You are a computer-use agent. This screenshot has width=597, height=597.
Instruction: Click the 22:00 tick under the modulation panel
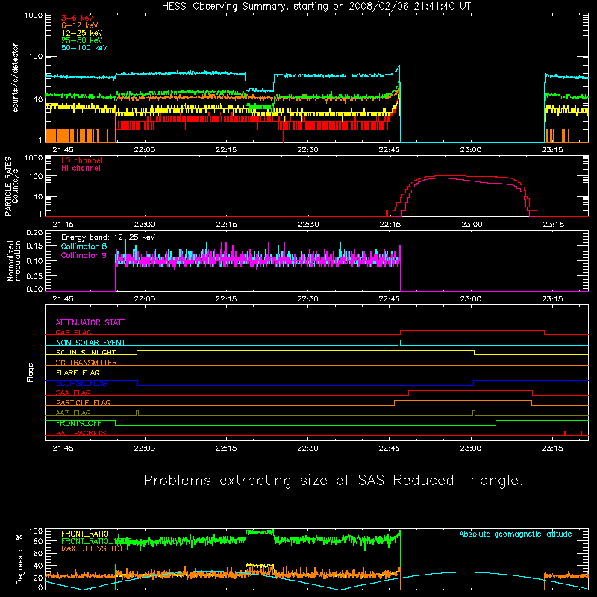145,299
